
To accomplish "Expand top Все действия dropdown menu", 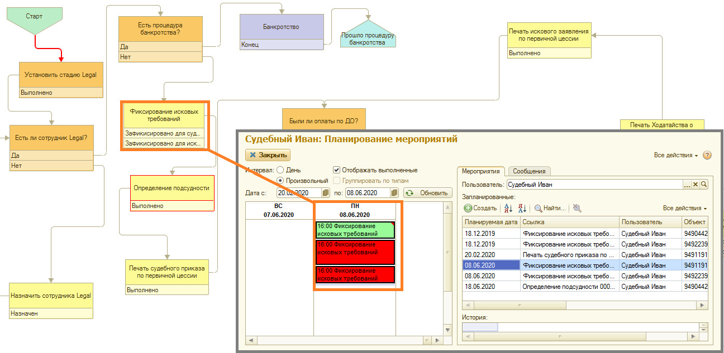I will click(x=676, y=156).
